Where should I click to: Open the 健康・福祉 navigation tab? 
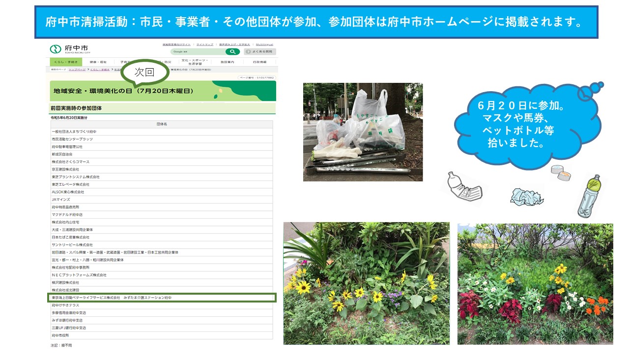coord(98,62)
